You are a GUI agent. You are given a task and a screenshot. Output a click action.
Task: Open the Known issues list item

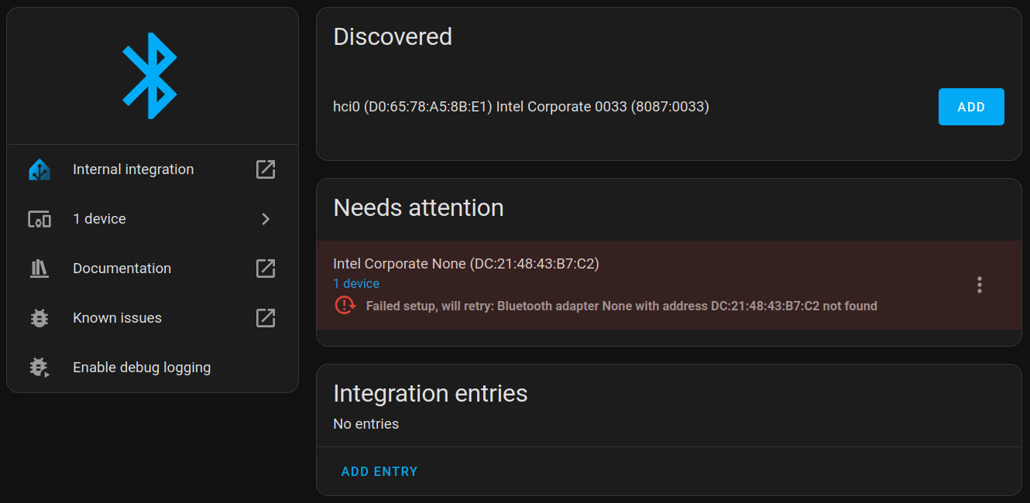(x=117, y=318)
